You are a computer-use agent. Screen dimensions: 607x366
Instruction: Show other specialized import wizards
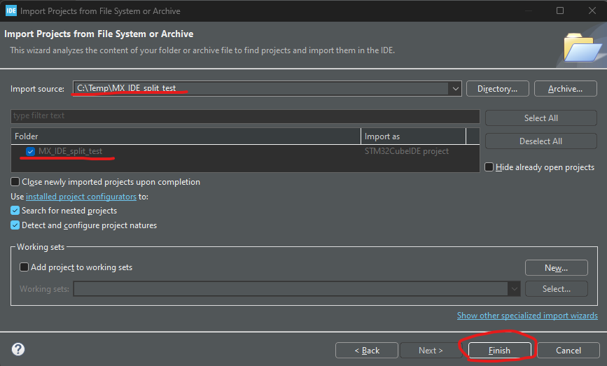click(x=527, y=316)
